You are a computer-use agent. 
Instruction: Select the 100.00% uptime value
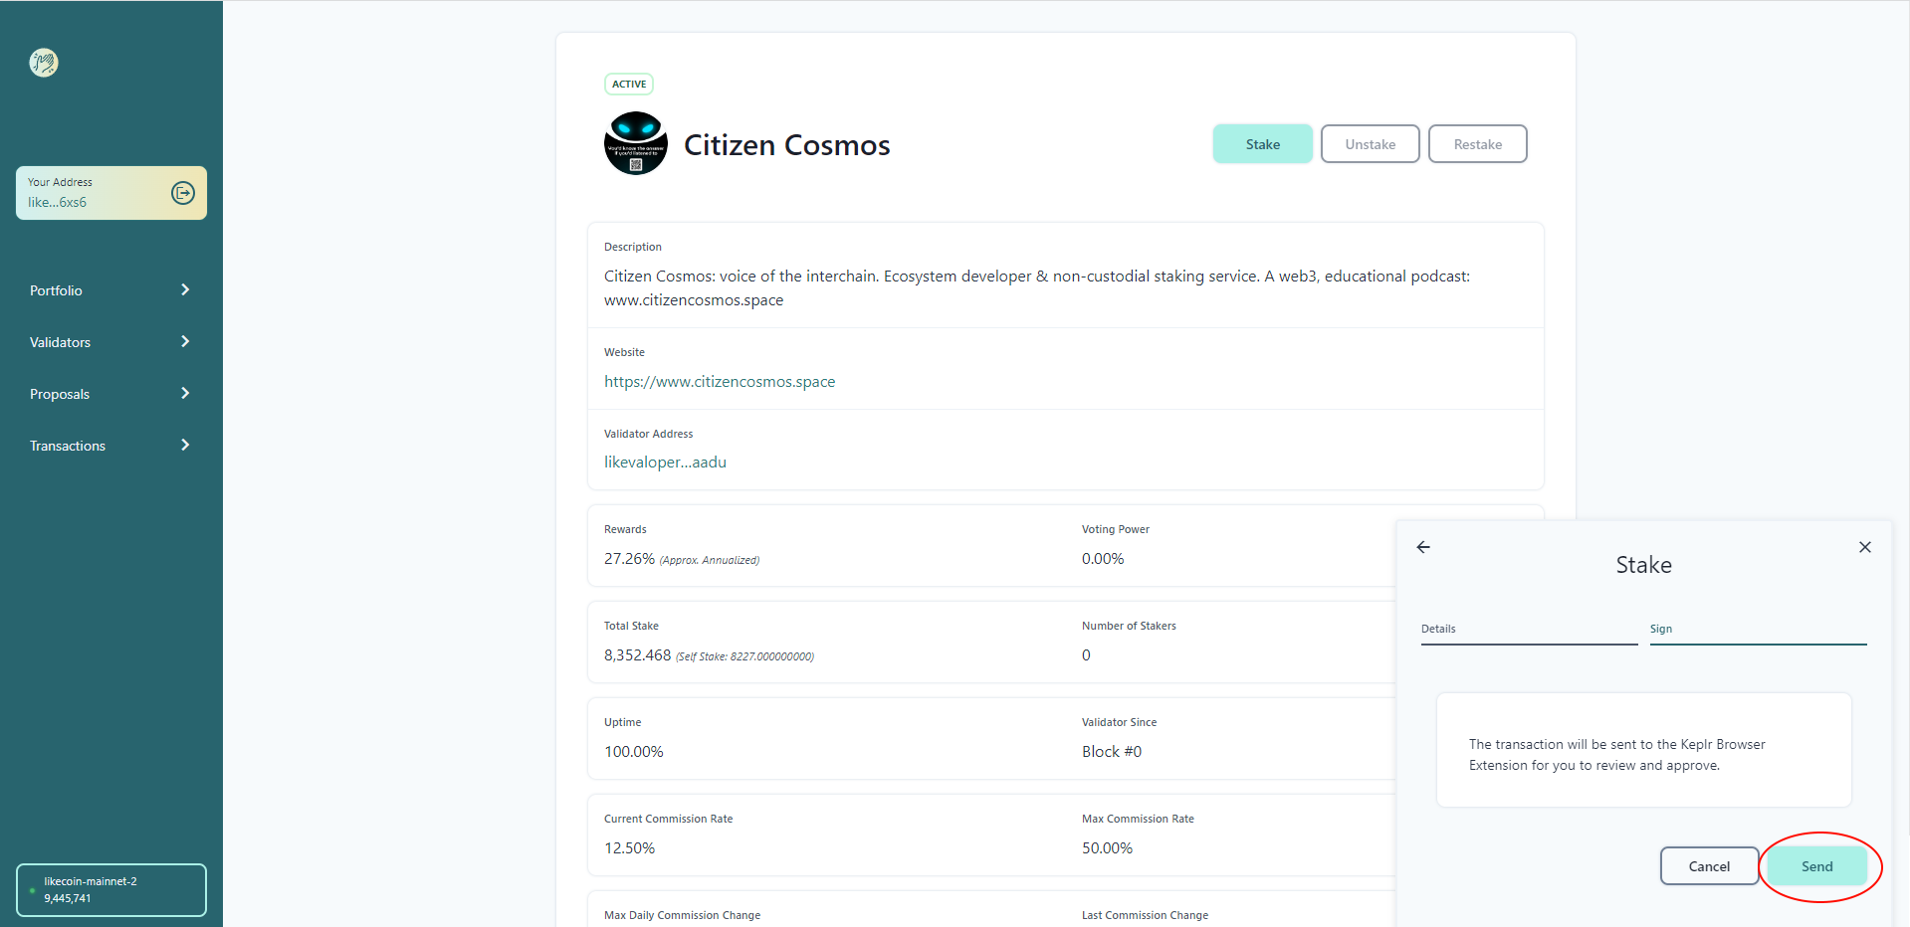[634, 752]
